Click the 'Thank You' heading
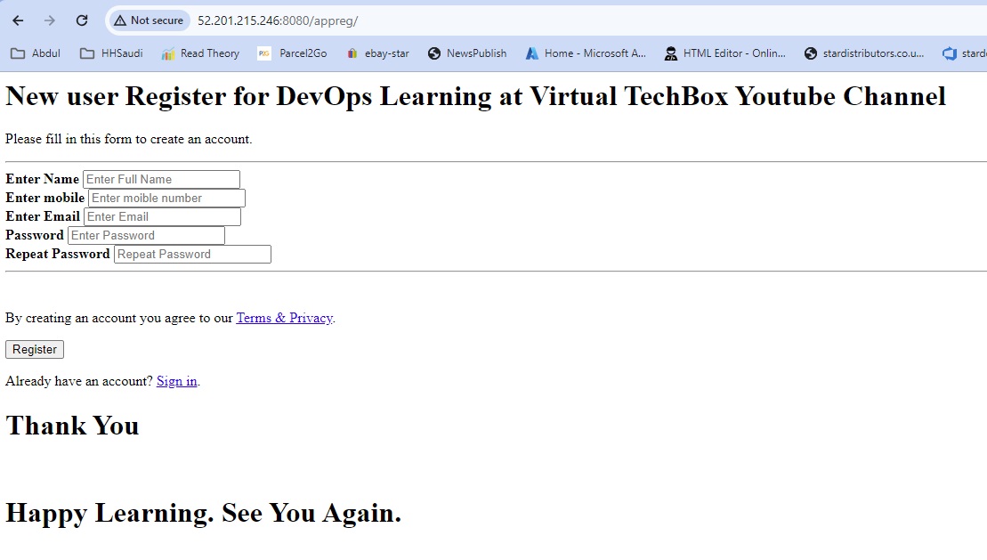 (x=72, y=426)
